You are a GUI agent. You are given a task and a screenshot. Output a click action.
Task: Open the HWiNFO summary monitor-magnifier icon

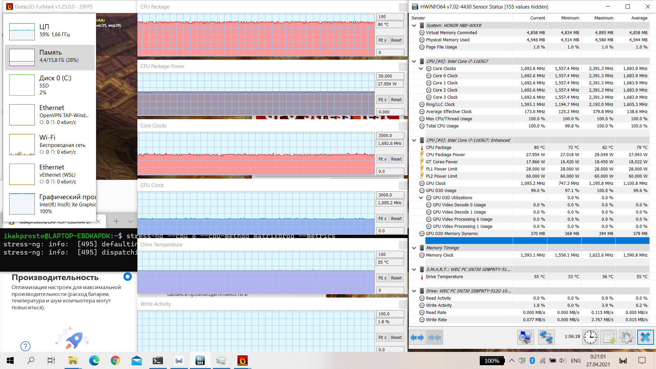(525, 338)
